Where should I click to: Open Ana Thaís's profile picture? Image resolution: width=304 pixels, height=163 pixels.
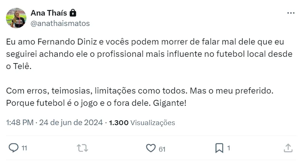16,18
